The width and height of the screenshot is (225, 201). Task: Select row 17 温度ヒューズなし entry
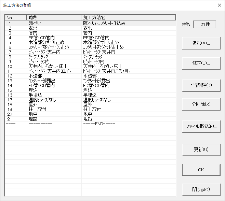coord(42,100)
